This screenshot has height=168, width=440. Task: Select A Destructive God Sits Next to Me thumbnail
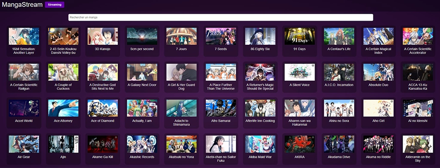tap(103, 72)
